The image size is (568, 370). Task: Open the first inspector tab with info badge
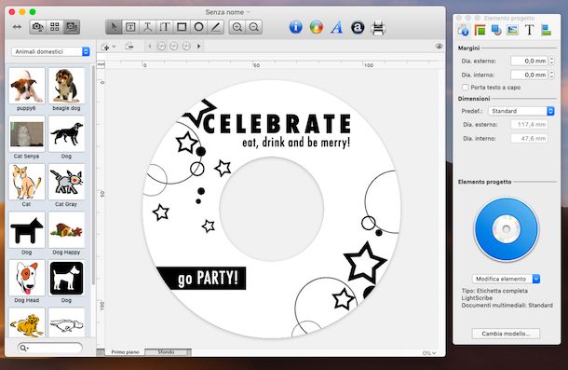click(x=463, y=30)
